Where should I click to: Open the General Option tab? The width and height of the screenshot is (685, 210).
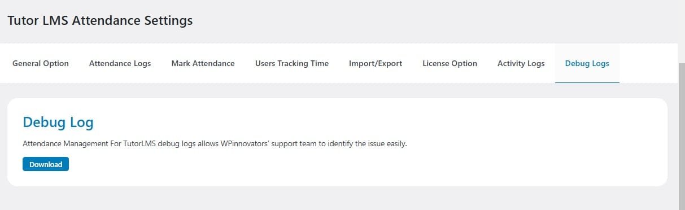41,63
